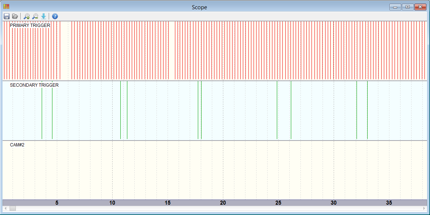
Task: Click the Scope application icon in title bar
Action: click(x=6, y=7)
